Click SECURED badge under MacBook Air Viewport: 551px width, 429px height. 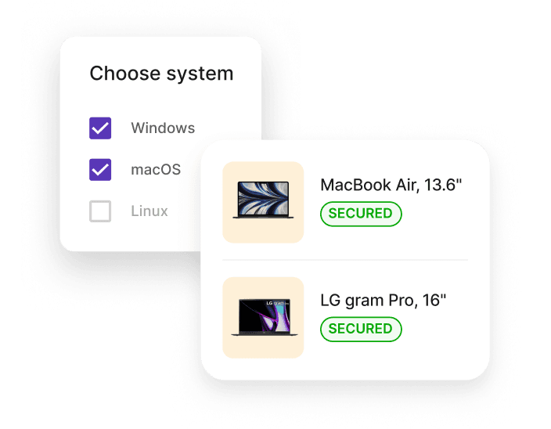coord(361,214)
